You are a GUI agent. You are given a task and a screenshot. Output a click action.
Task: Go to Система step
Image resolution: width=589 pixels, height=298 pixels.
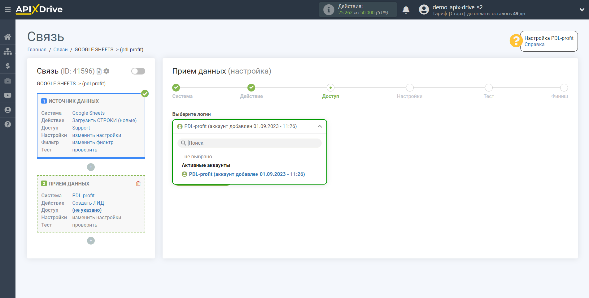176,88
